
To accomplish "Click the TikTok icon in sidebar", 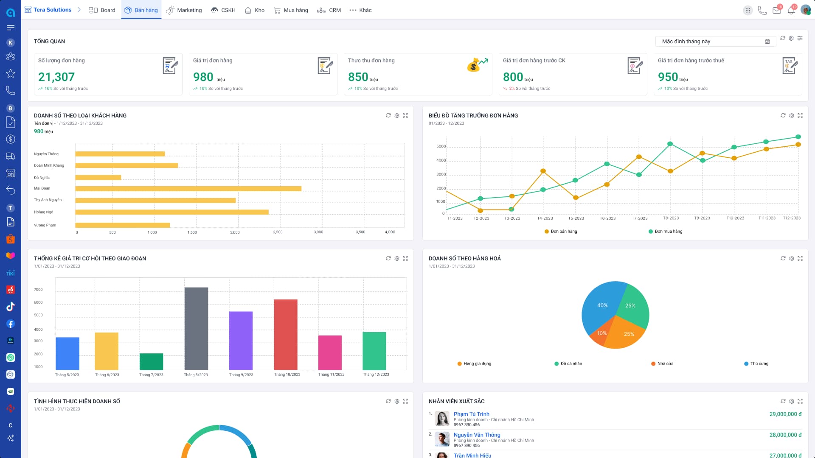I will click(x=11, y=307).
